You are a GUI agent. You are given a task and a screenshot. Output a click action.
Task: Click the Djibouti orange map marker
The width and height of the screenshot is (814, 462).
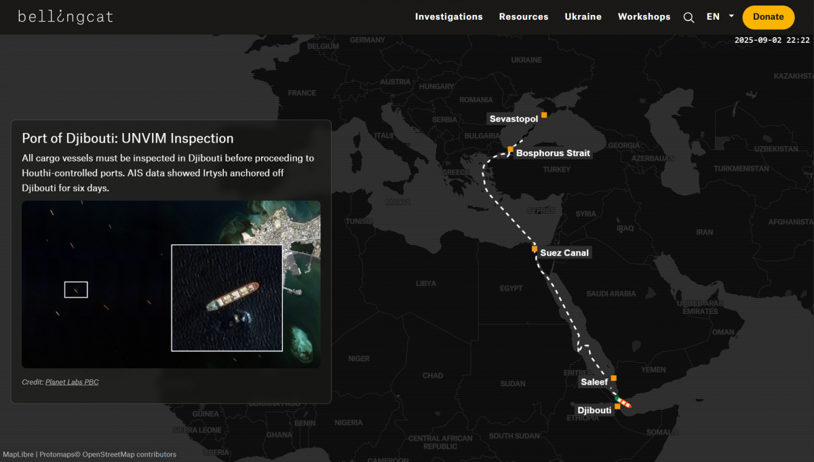tap(617, 407)
